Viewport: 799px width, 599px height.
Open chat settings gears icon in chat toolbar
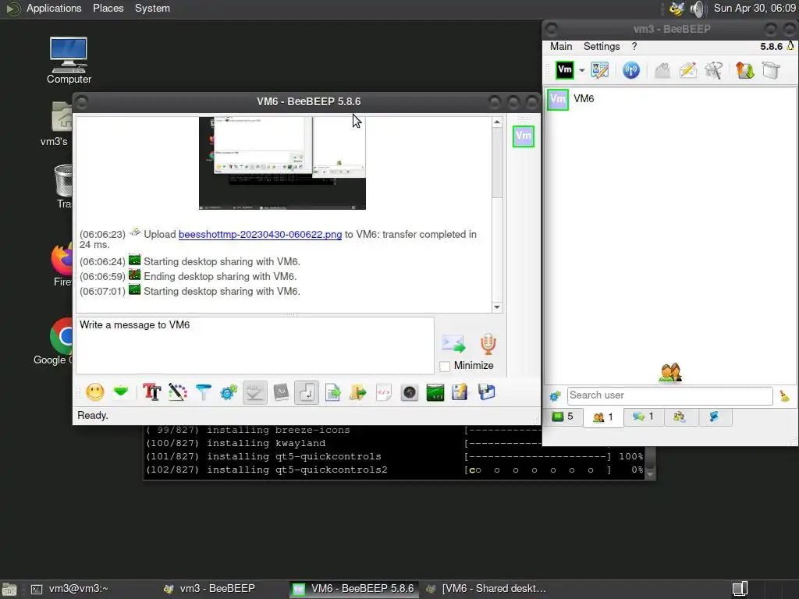(229, 392)
